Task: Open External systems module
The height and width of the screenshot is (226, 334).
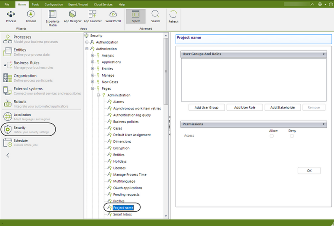Action: (42, 91)
